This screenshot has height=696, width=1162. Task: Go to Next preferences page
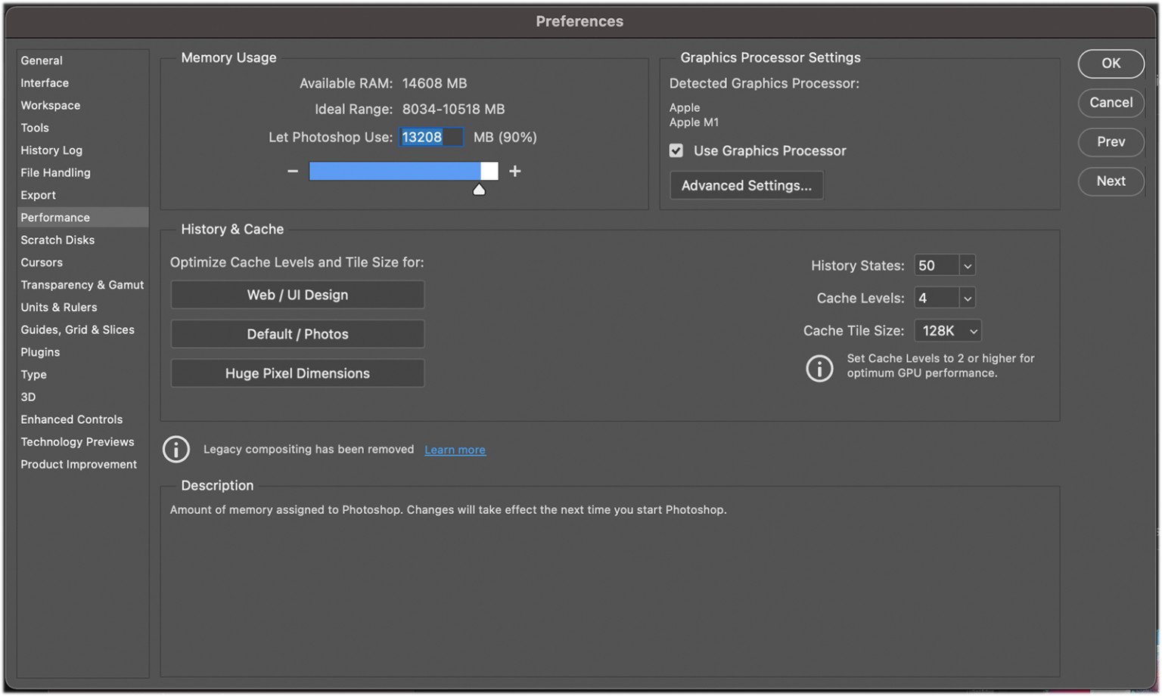[1111, 181]
